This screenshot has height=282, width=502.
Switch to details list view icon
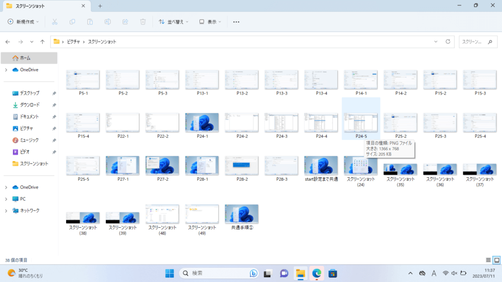[488, 260]
